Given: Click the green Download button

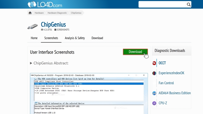Looking at the screenshot, I should point(135,52).
